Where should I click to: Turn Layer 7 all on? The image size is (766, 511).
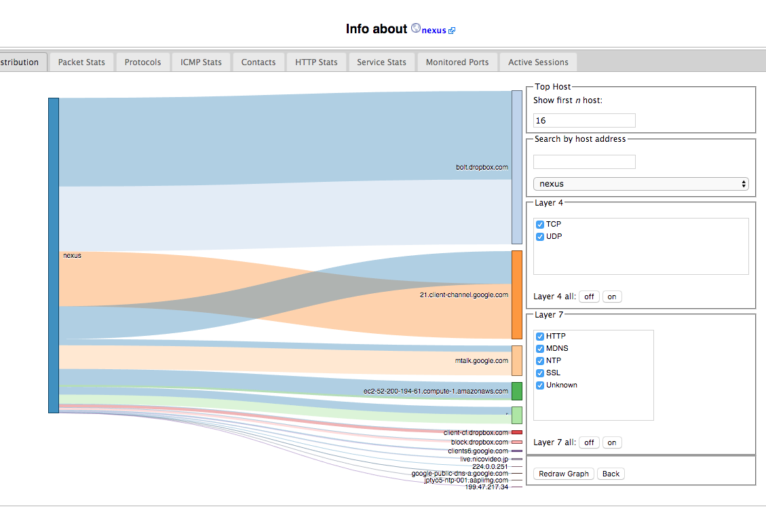pos(612,442)
